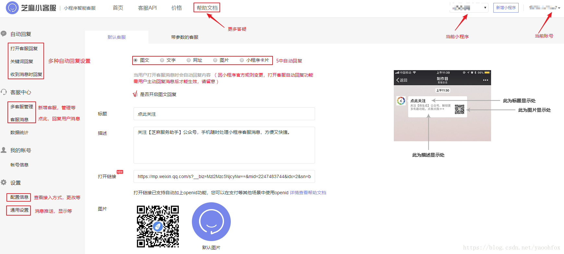Image resolution: width=564 pixels, height=254 pixels.
Task: Open the 价格 navigation item
Action: point(177,8)
